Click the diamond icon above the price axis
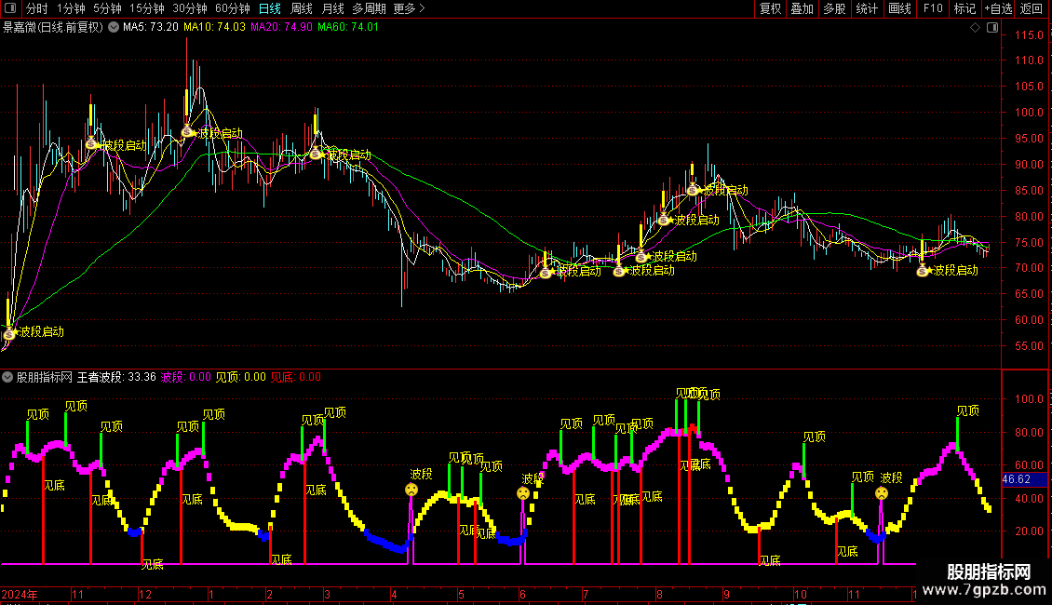Screen dimensions: 1052x605 pos(975,28)
